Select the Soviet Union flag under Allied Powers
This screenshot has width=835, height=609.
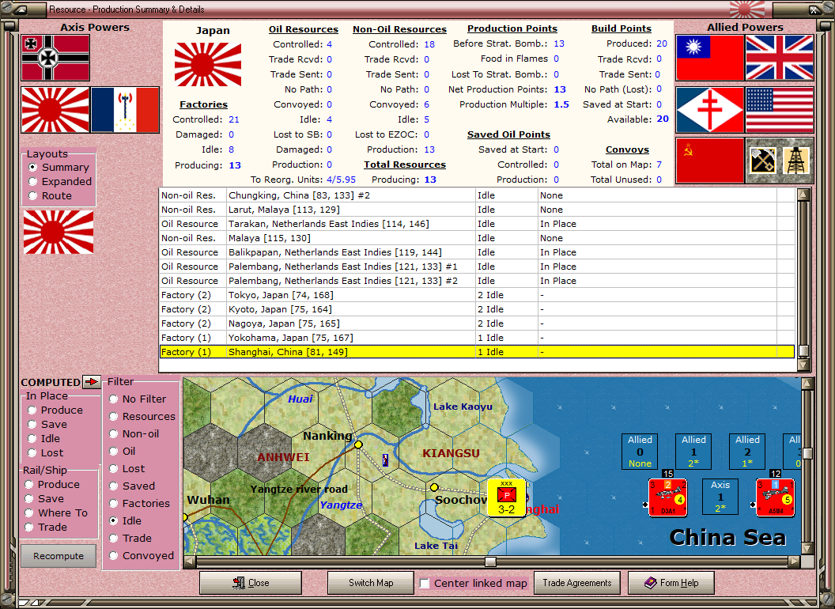(x=709, y=161)
